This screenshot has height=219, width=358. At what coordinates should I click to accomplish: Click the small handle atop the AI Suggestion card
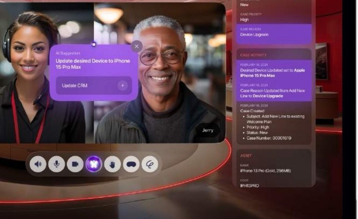point(94,44)
